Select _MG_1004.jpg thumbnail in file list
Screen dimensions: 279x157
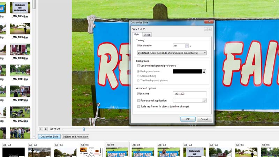point(20,7)
